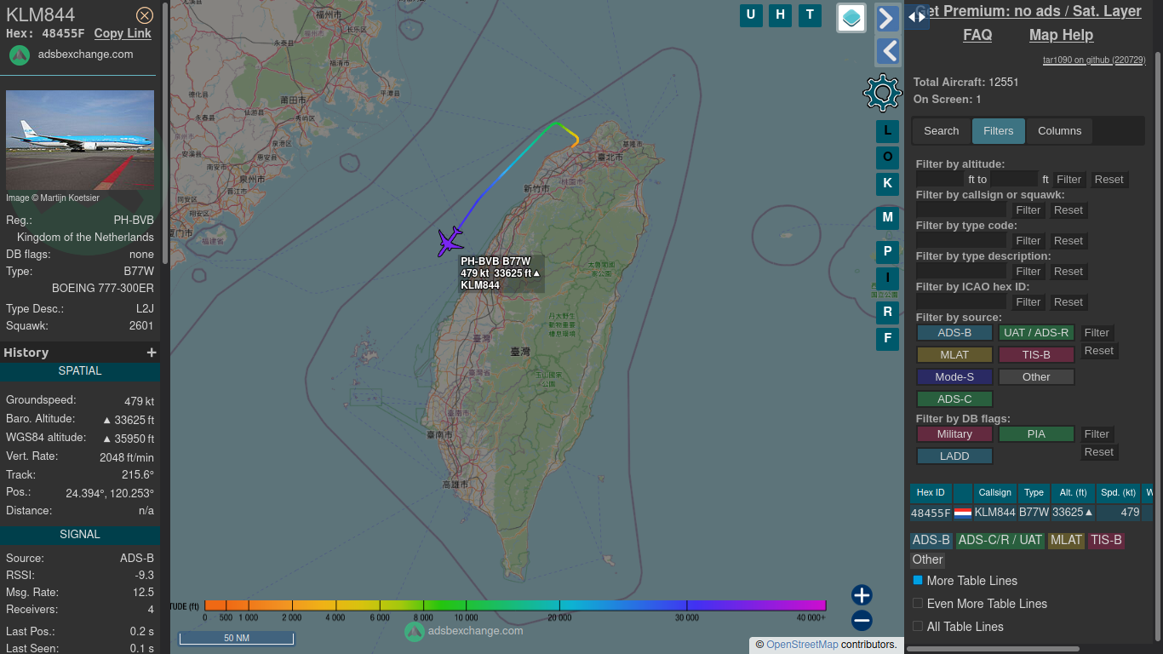Switch to the Search tab
The width and height of the screenshot is (1163, 654).
pyautogui.click(x=941, y=131)
